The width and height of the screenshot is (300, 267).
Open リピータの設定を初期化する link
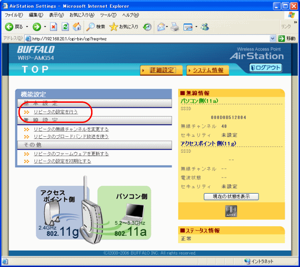point(63,161)
